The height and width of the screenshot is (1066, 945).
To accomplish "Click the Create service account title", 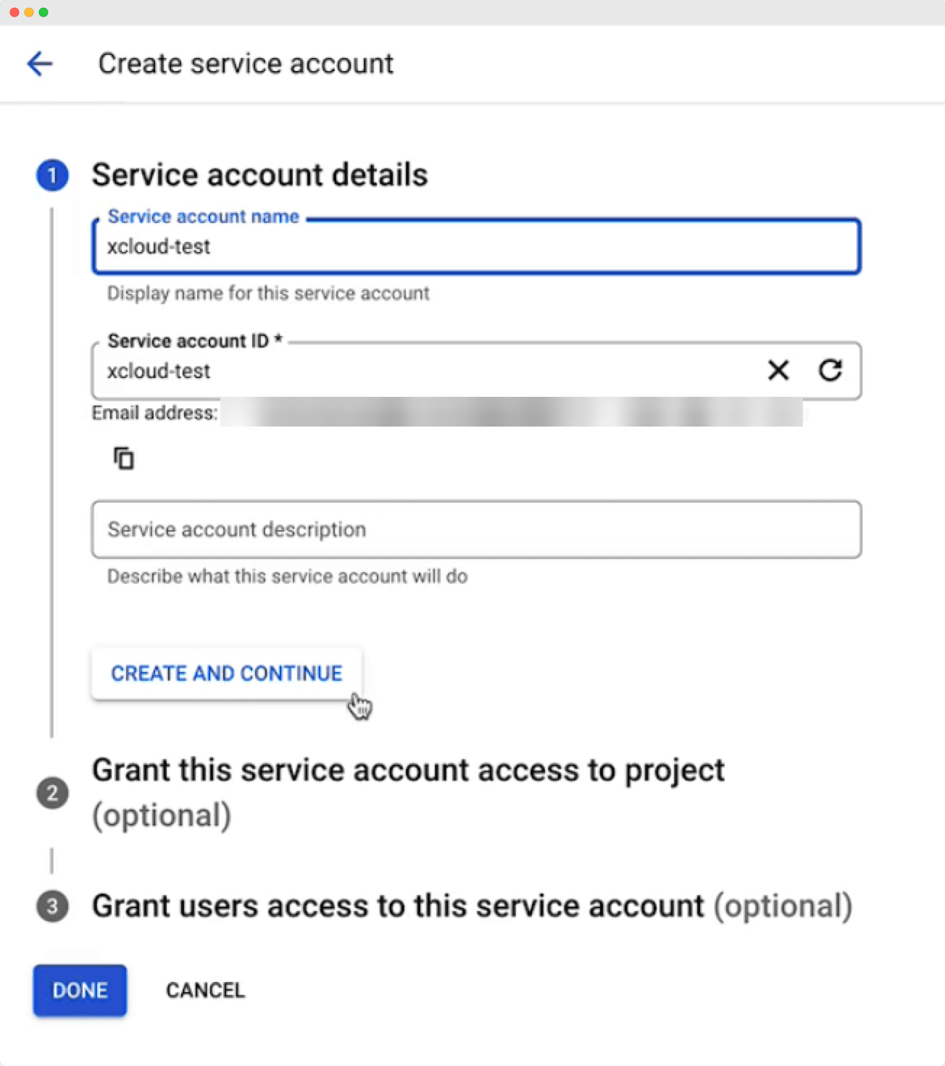I will click(246, 64).
